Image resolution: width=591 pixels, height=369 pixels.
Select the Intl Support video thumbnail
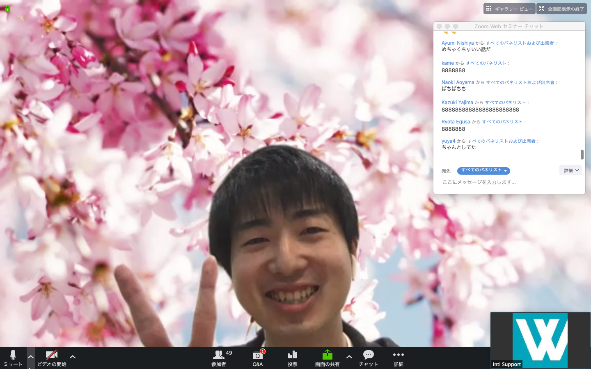click(x=540, y=340)
